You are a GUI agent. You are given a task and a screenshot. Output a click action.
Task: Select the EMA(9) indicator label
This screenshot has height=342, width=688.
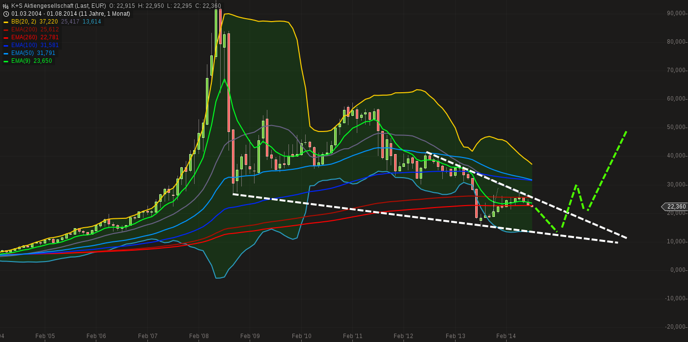pos(21,61)
